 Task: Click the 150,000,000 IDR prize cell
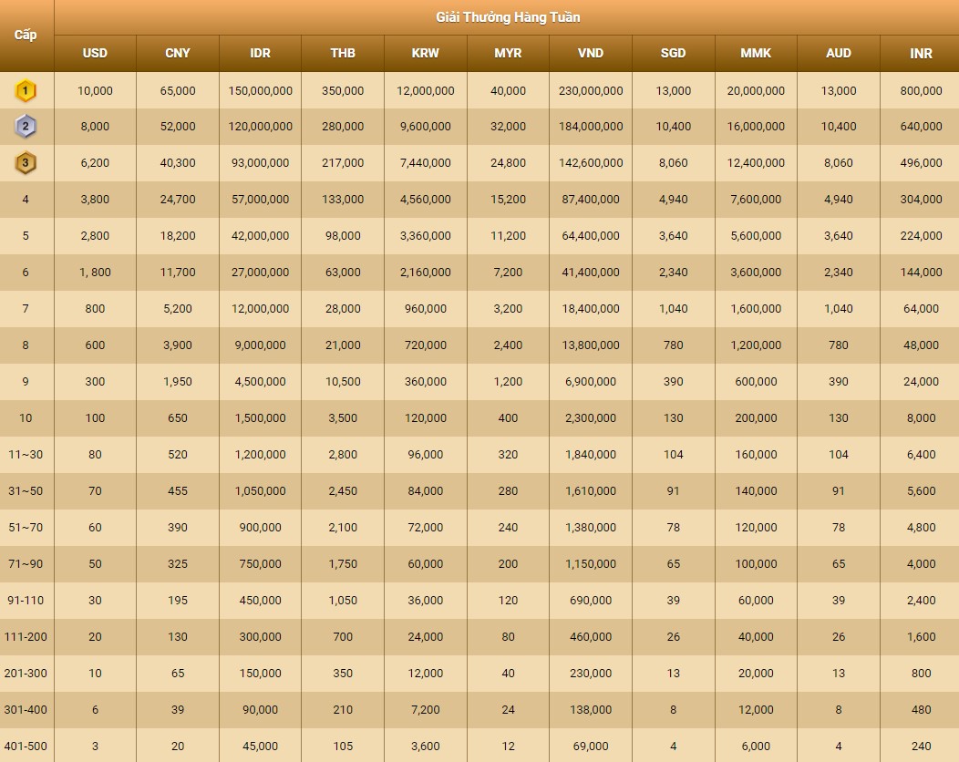point(260,90)
